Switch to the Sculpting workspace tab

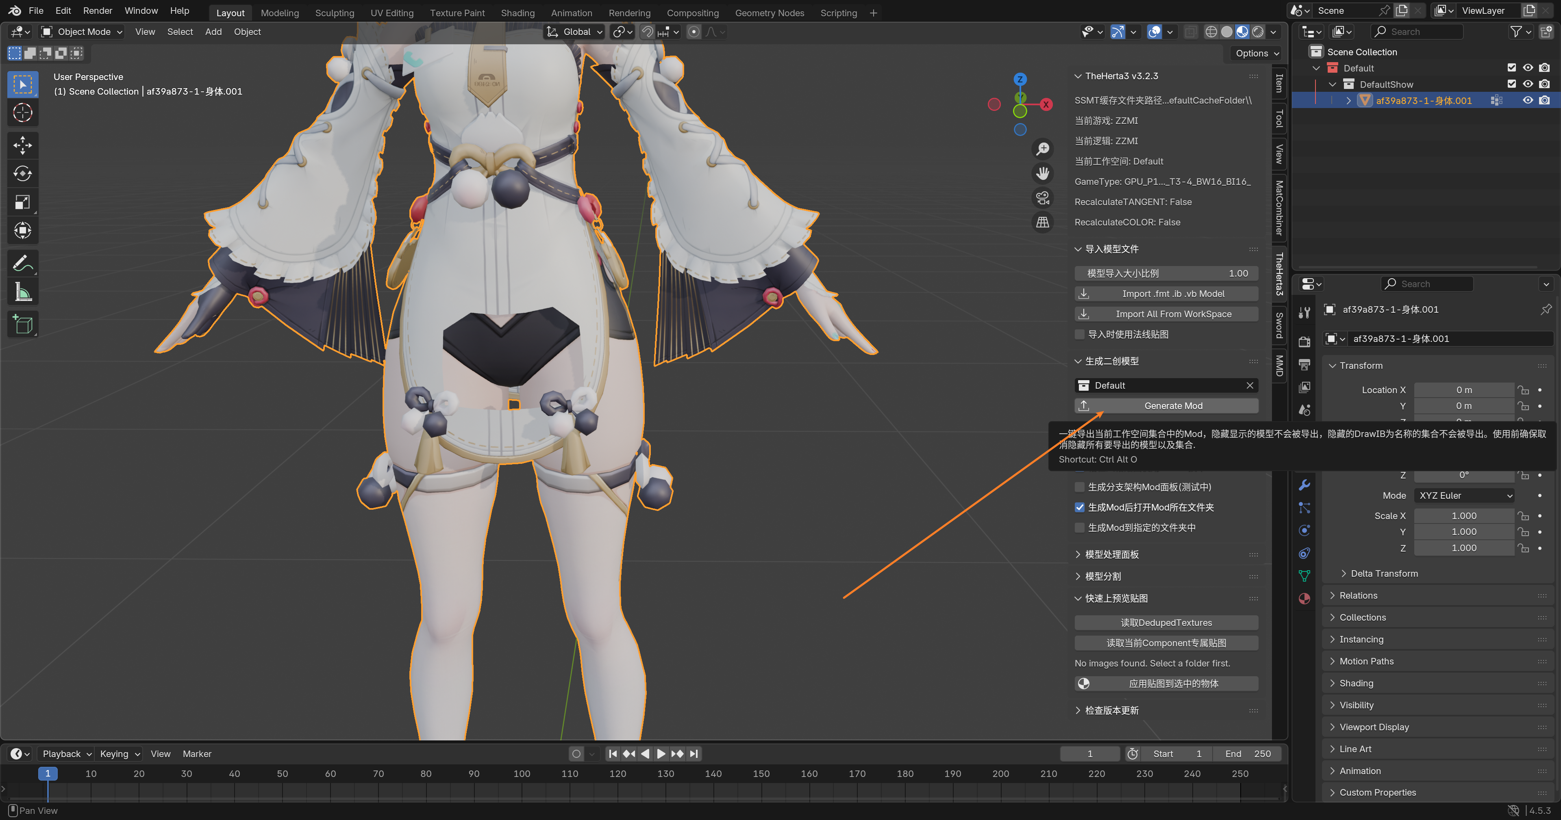pos(335,13)
